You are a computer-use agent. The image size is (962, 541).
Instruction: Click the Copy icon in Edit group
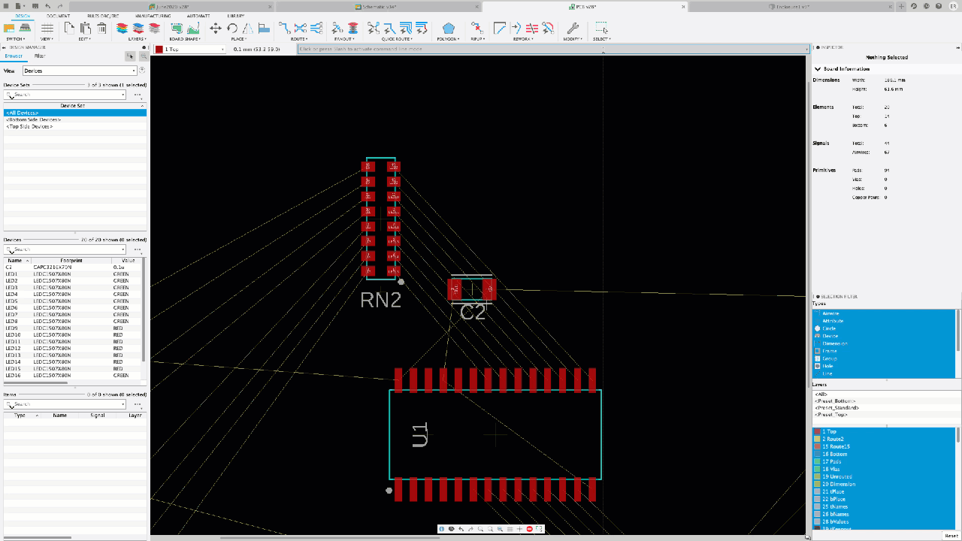pos(69,29)
